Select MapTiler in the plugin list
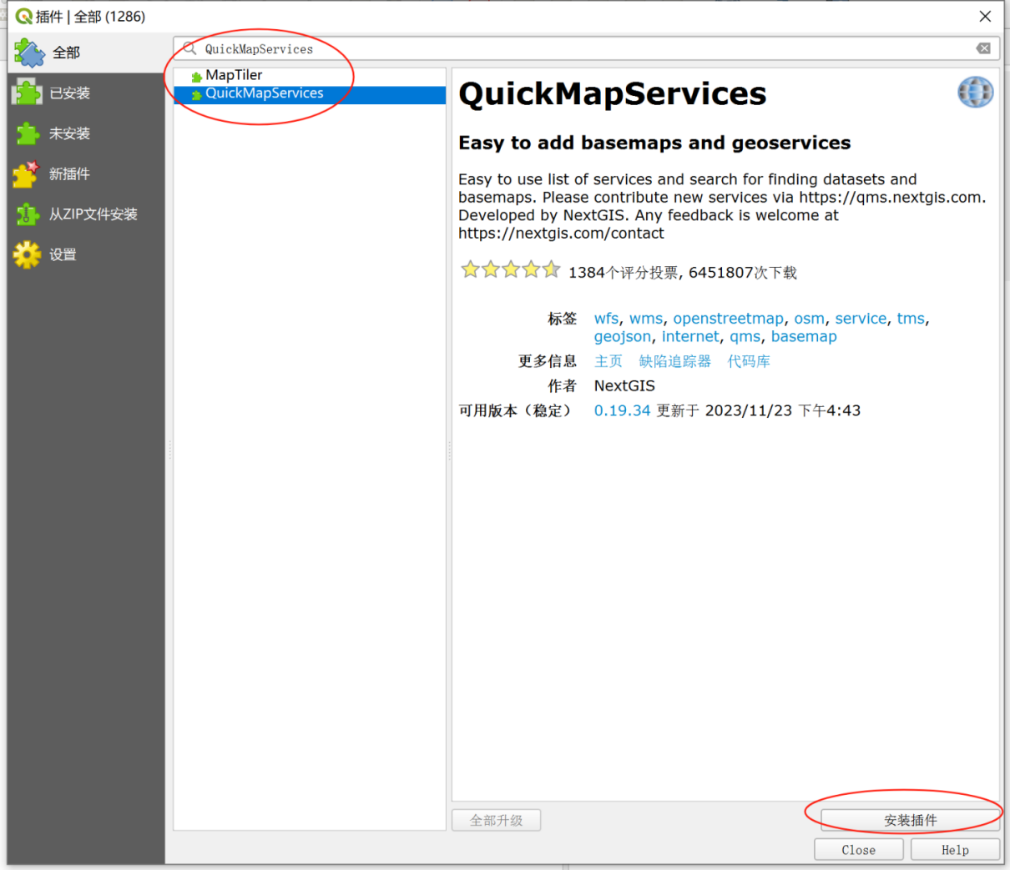 pos(310,75)
